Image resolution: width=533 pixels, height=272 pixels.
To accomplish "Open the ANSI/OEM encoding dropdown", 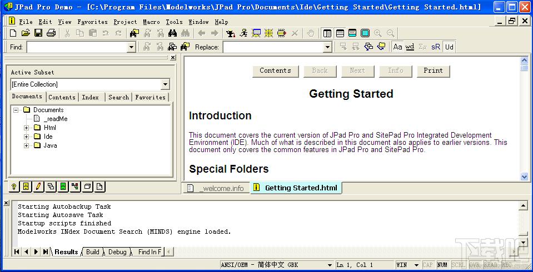I will pos(330,265).
